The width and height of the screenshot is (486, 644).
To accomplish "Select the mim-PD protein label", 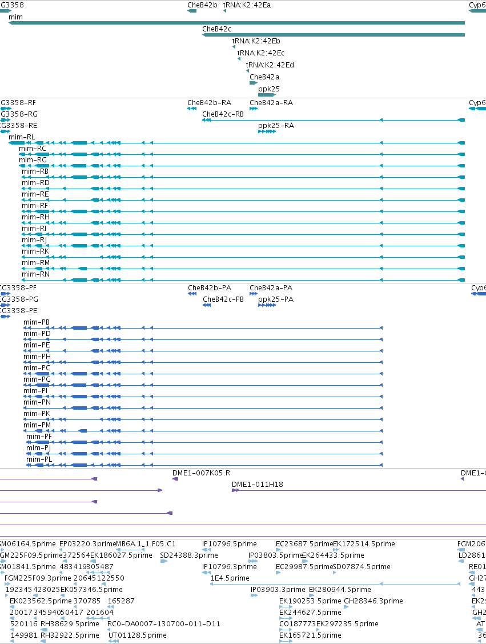I will point(37,334).
